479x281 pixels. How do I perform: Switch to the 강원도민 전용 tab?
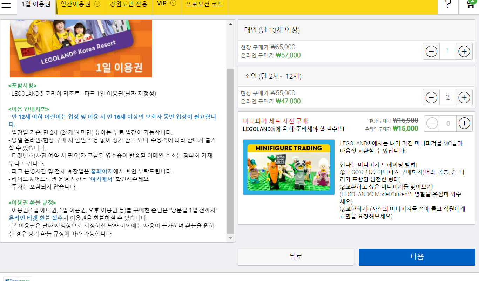[x=128, y=4]
